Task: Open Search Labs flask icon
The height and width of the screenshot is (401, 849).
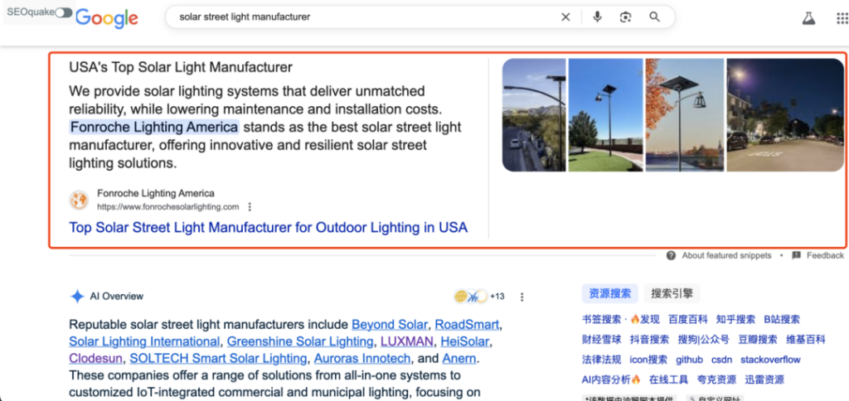Action: 808,17
